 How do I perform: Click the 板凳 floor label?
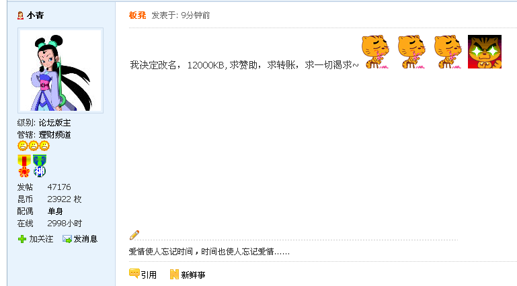coord(138,15)
